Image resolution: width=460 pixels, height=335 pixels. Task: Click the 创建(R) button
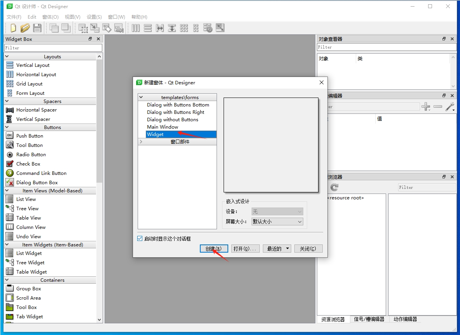click(213, 249)
